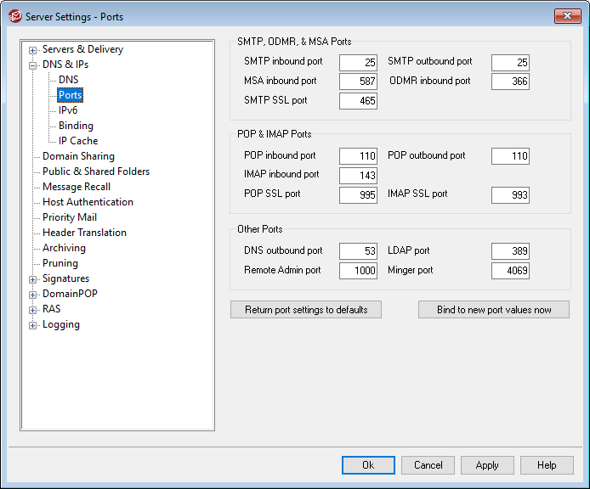Image resolution: width=590 pixels, height=489 pixels.
Task: Open the IPv6 settings page
Action: tap(70, 110)
